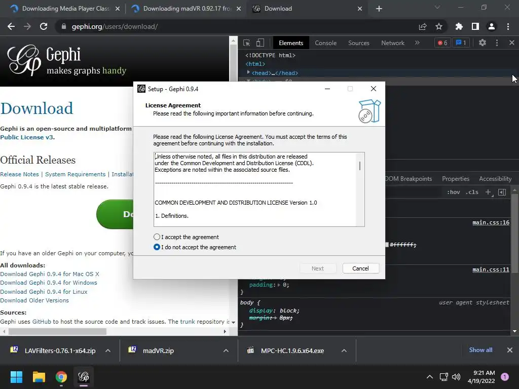Click the Gephi setup taskbar icon
Viewport: 519px width, 389px height.
84,377
